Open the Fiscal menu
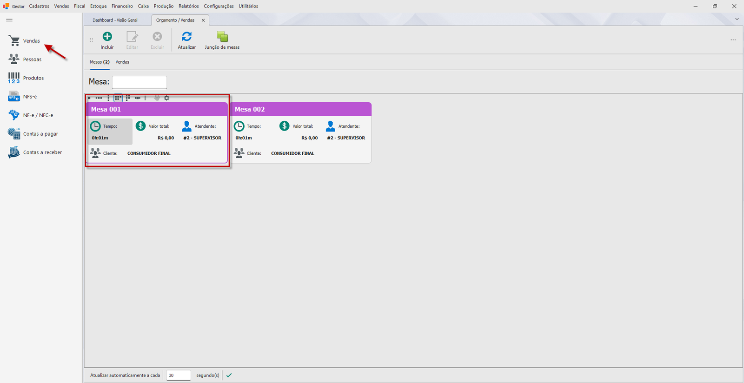Screen dimensions: 744x383 click(x=80, y=6)
